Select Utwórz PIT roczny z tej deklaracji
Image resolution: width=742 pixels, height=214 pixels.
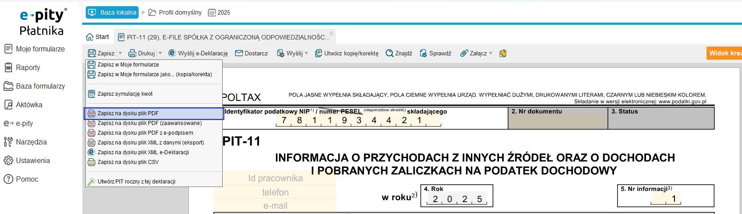point(136,182)
